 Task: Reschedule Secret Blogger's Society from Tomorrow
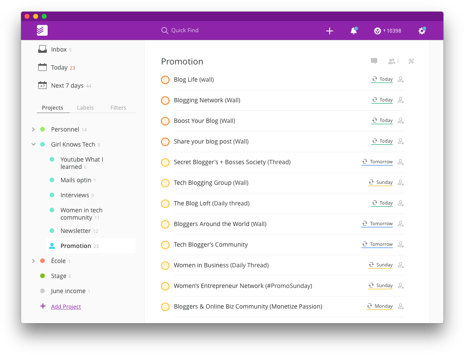click(377, 162)
